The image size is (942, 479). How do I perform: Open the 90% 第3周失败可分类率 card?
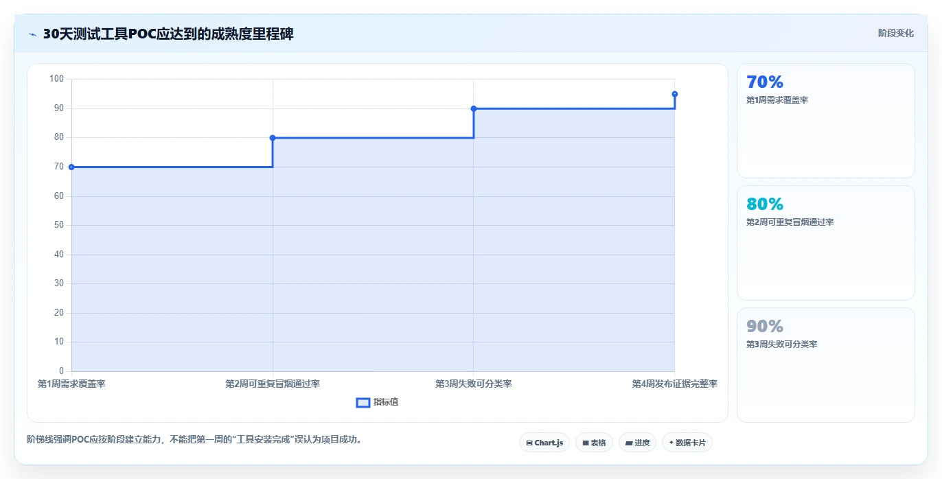[x=825, y=365]
